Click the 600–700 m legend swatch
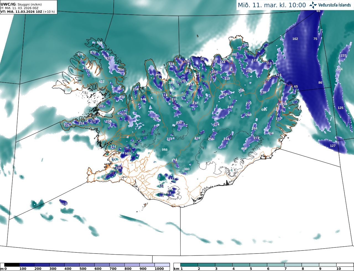Image resolution: width=354 pixels, height=271 pixels. click(x=102, y=265)
